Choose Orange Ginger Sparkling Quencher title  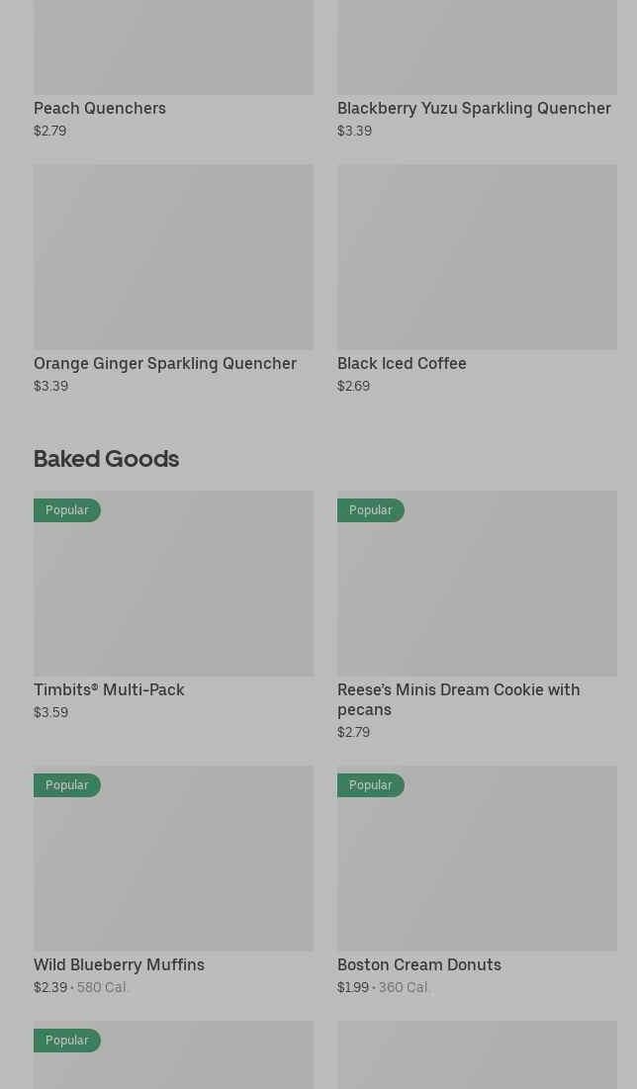165,363
